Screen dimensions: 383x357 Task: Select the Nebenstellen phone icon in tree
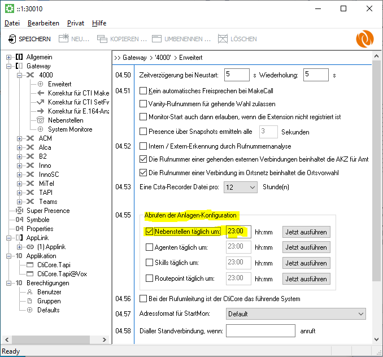[x=40, y=120]
